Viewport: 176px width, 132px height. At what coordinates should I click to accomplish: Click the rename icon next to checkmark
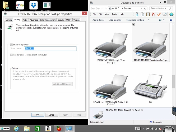165,14
